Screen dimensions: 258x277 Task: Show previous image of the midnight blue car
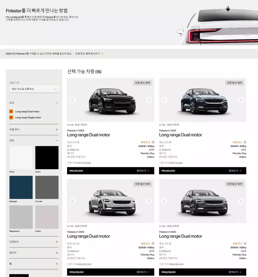pyautogui.click(x=164, y=100)
